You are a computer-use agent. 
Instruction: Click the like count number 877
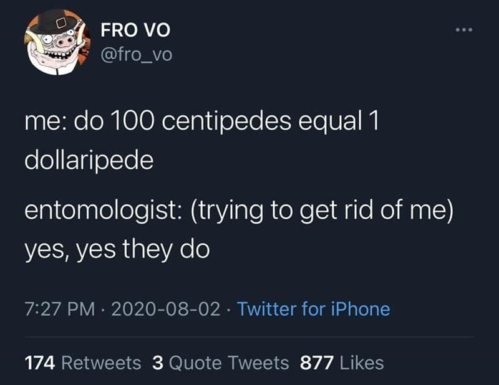315,363
